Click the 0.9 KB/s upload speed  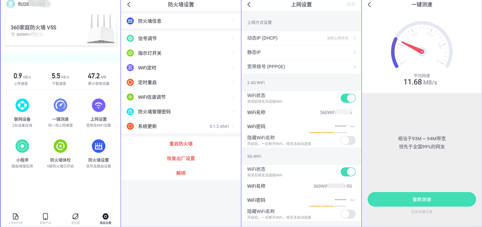[22, 76]
